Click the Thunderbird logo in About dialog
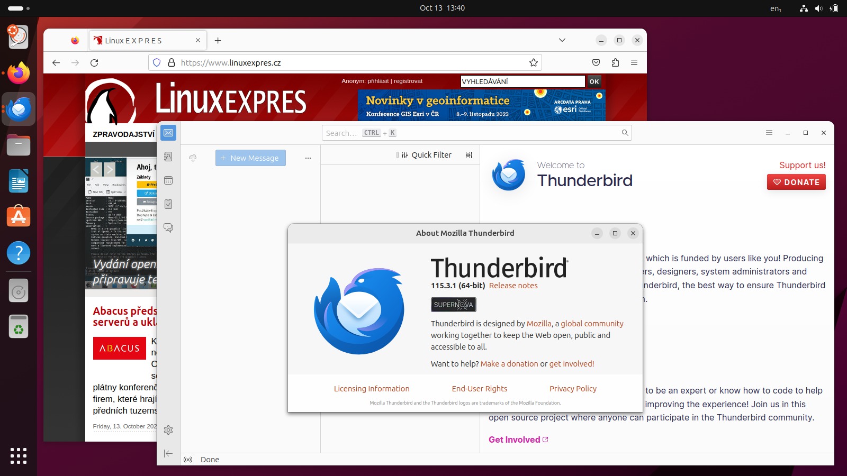The height and width of the screenshot is (476, 847). (x=359, y=310)
